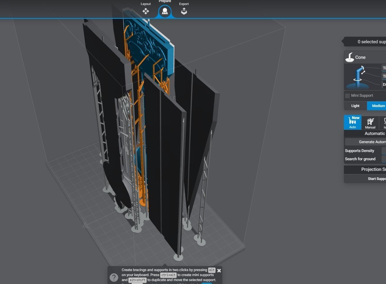Select the Medium support preset
Image resolution: width=386 pixels, height=284 pixels.
pos(377,106)
